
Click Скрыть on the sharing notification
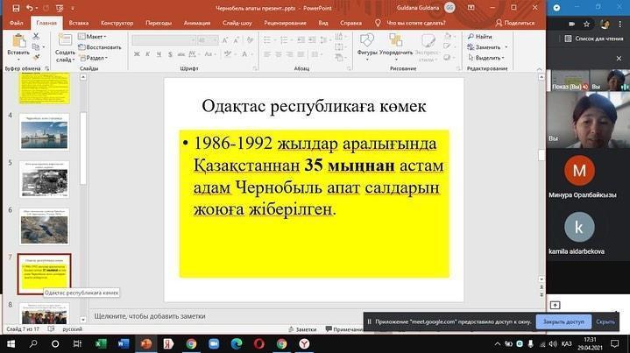606,321
